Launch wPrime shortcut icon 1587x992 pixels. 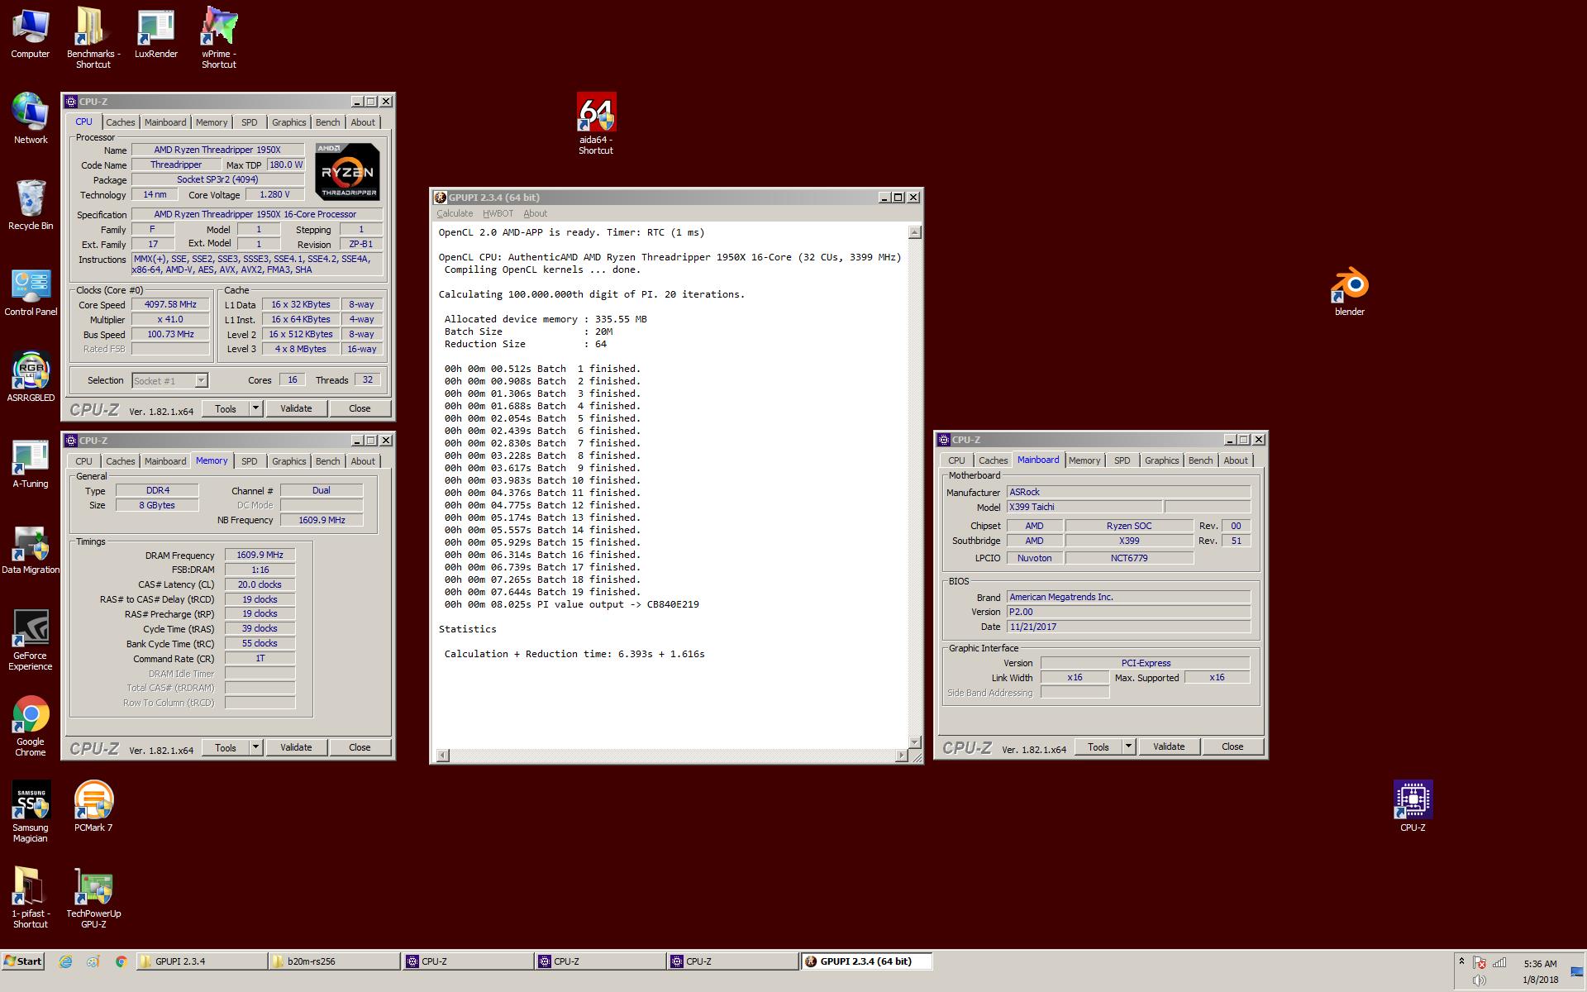pos(219,38)
